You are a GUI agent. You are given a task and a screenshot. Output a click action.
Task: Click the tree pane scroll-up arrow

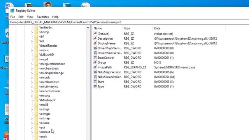88,28
